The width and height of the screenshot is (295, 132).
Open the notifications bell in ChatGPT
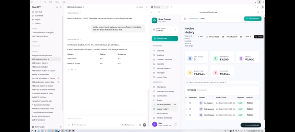pos(61,7)
